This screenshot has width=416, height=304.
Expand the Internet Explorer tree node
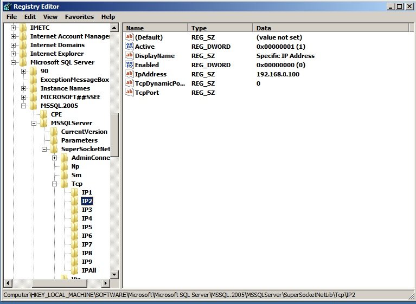(x=13, y=54)
